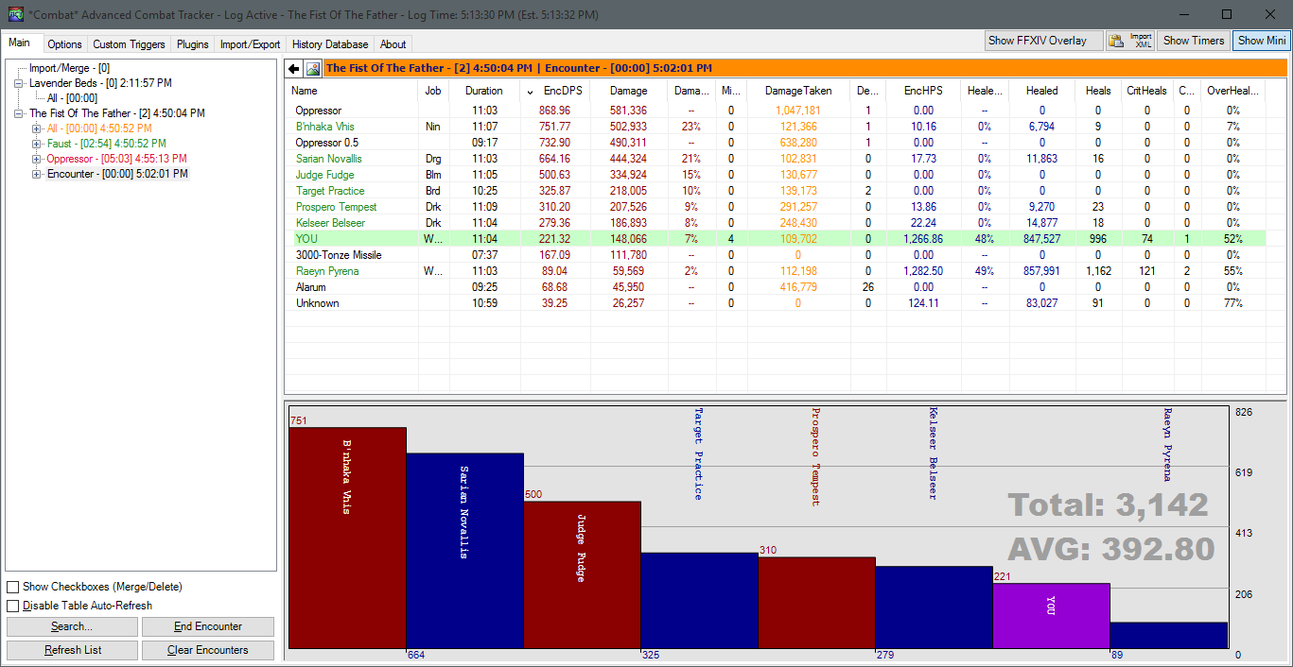Toggle the Show Mini button
The height and width of the screenshot is (667, 1293).
[x=1262, y=41]
